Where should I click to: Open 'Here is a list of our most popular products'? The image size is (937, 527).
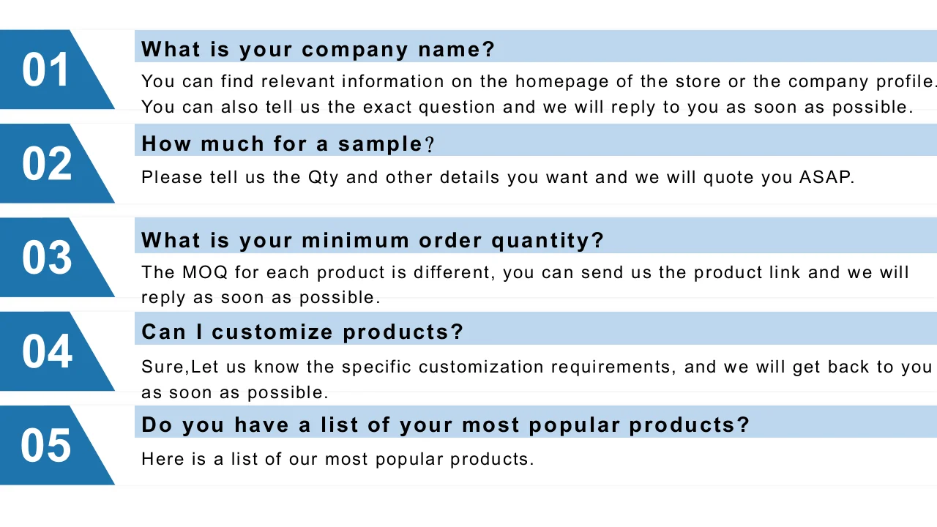337,460
